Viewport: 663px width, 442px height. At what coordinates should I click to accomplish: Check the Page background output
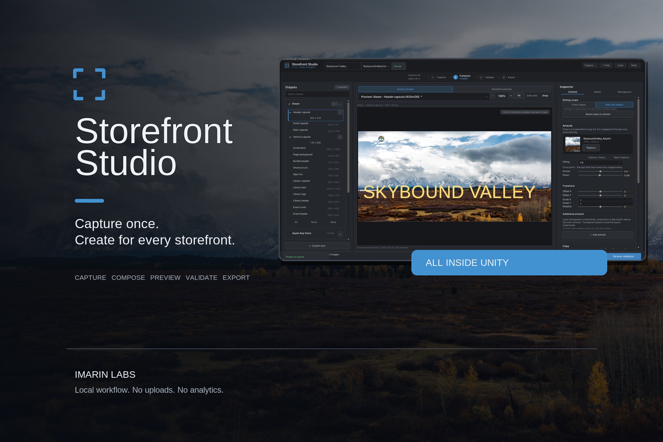click(290, 155)
